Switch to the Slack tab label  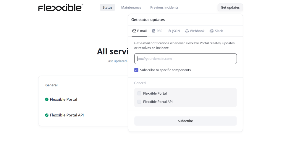pyautogui.click(x=219, y=31)
